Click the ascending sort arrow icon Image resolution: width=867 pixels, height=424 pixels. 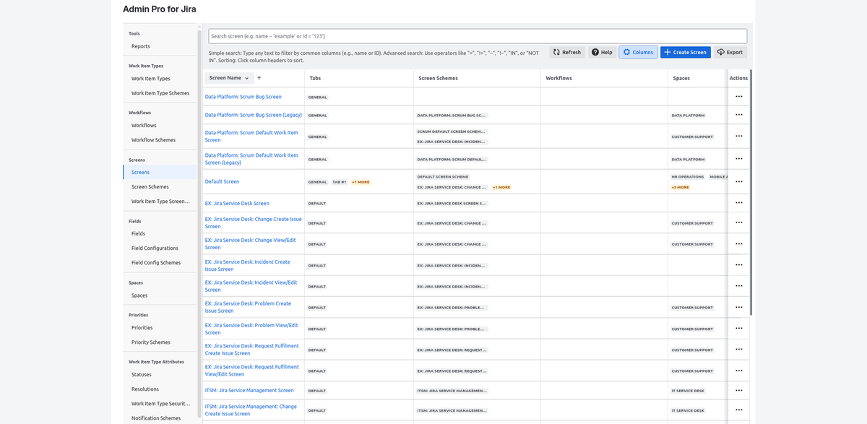[x=259, y=78]
